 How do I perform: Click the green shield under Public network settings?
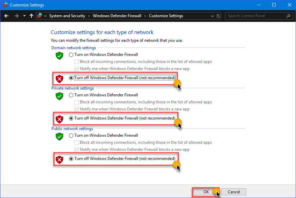click(59, 137)
